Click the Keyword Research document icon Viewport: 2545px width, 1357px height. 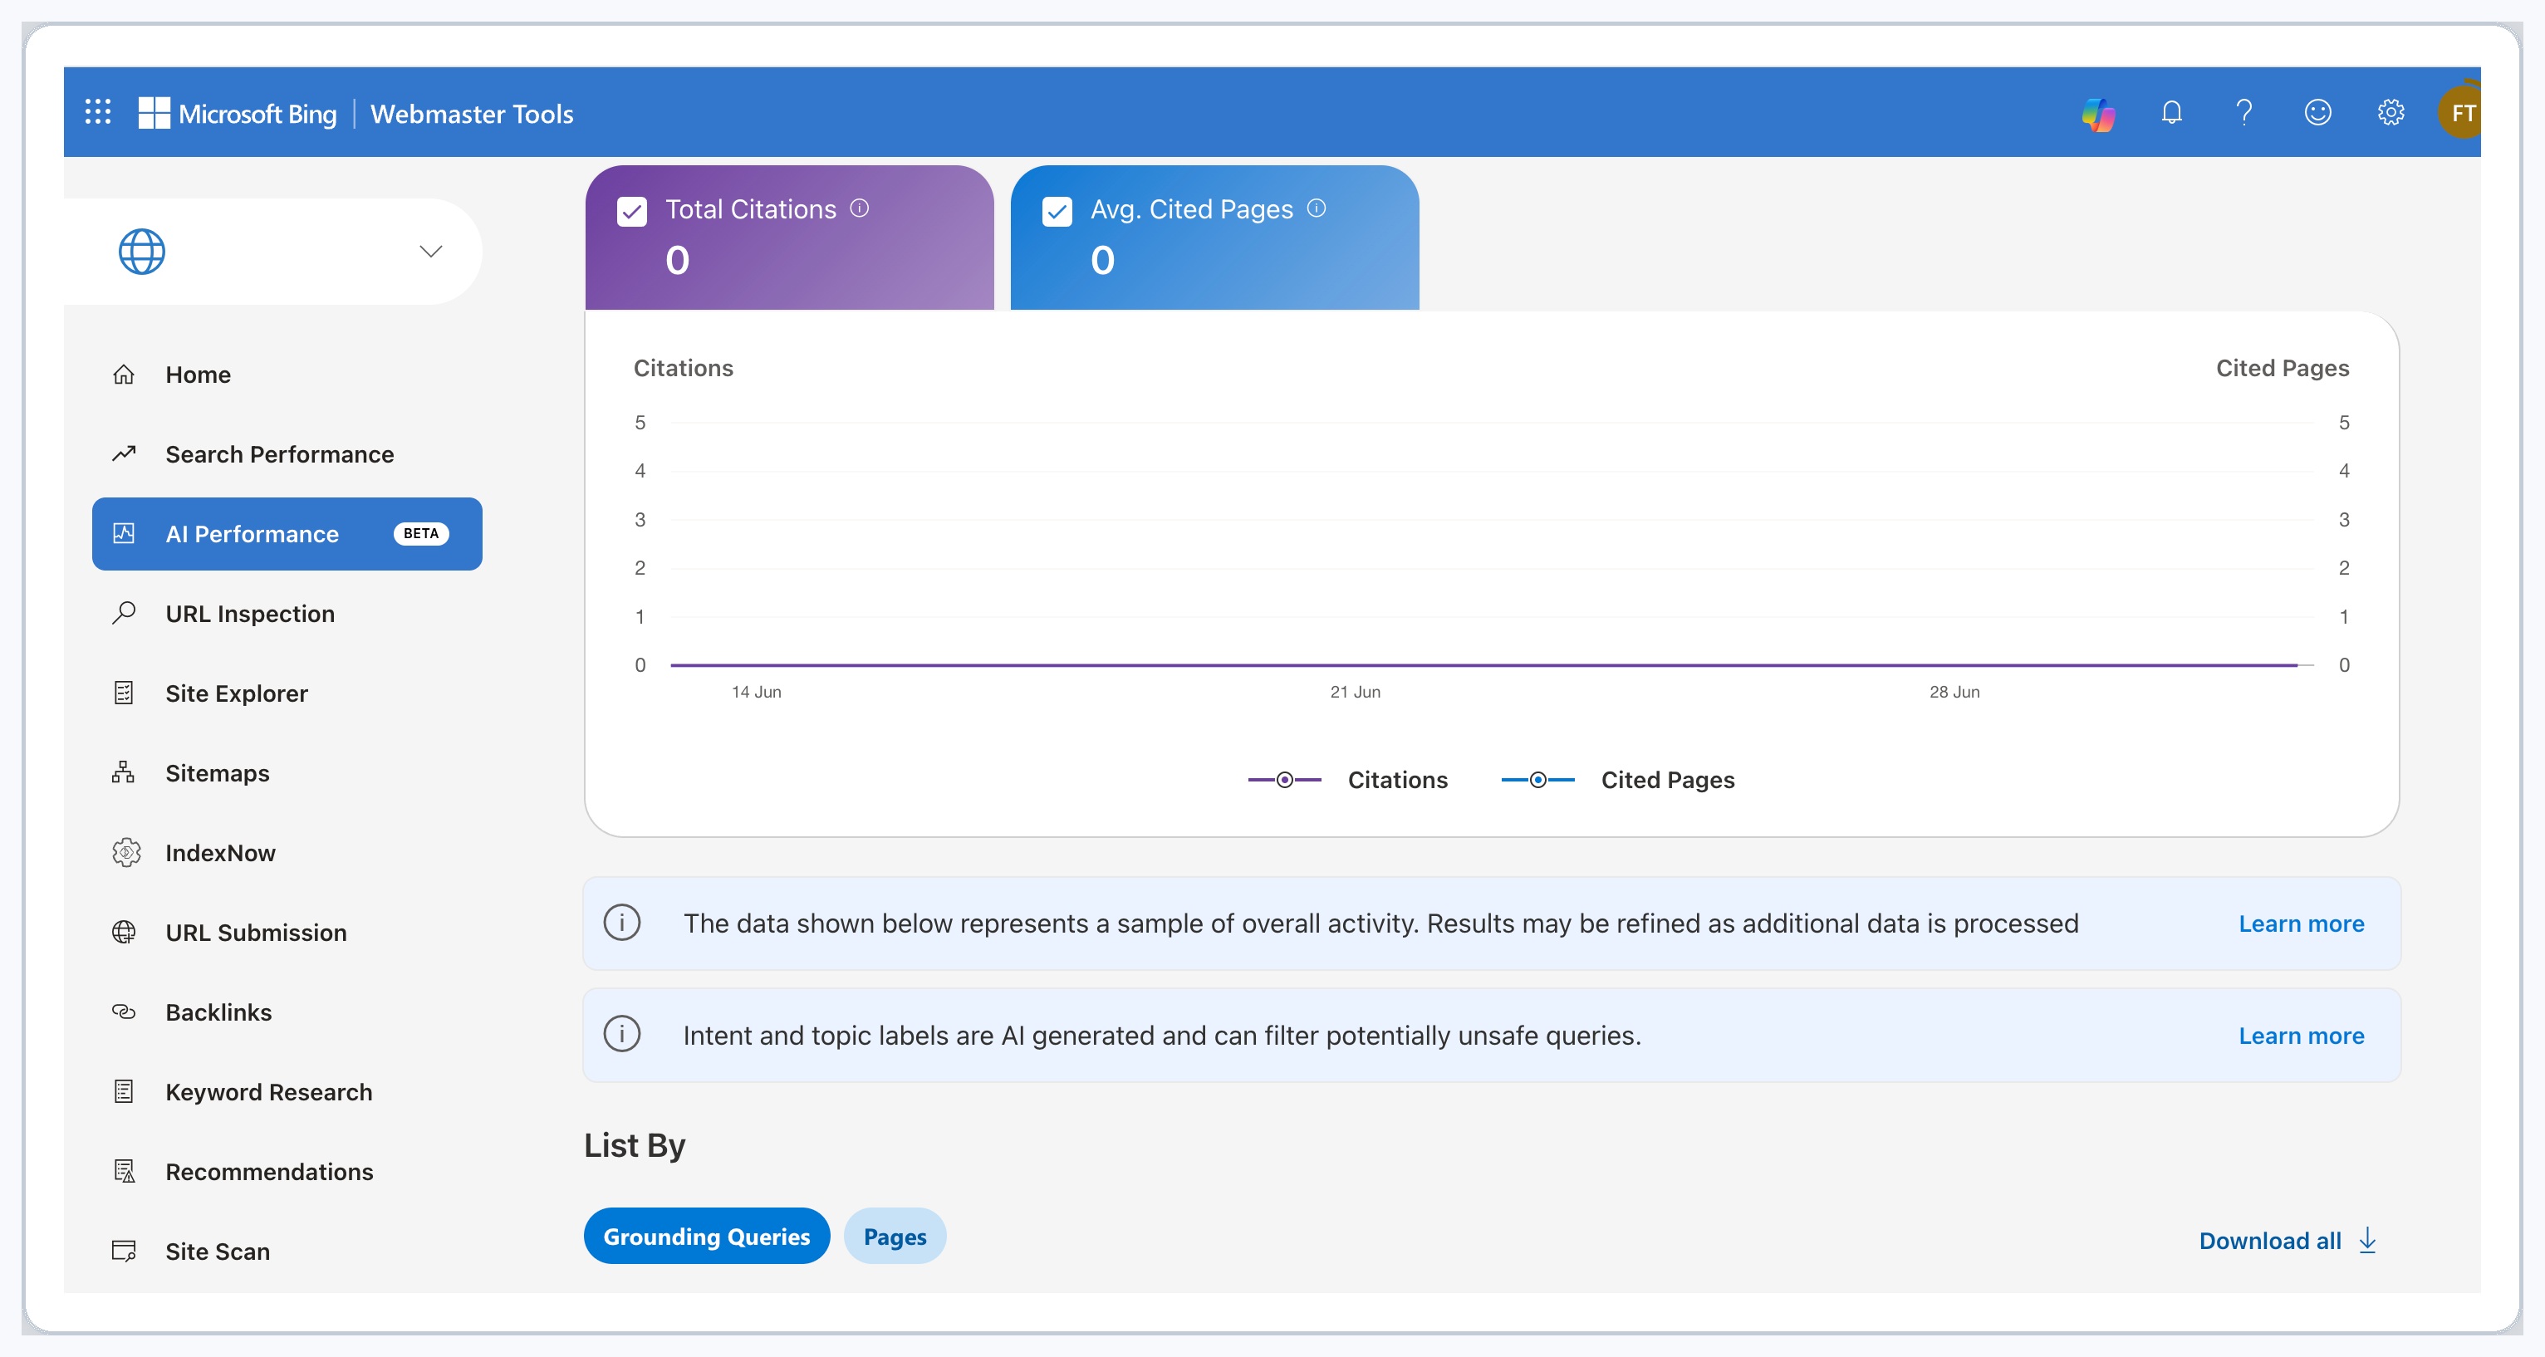point(124,1091)
